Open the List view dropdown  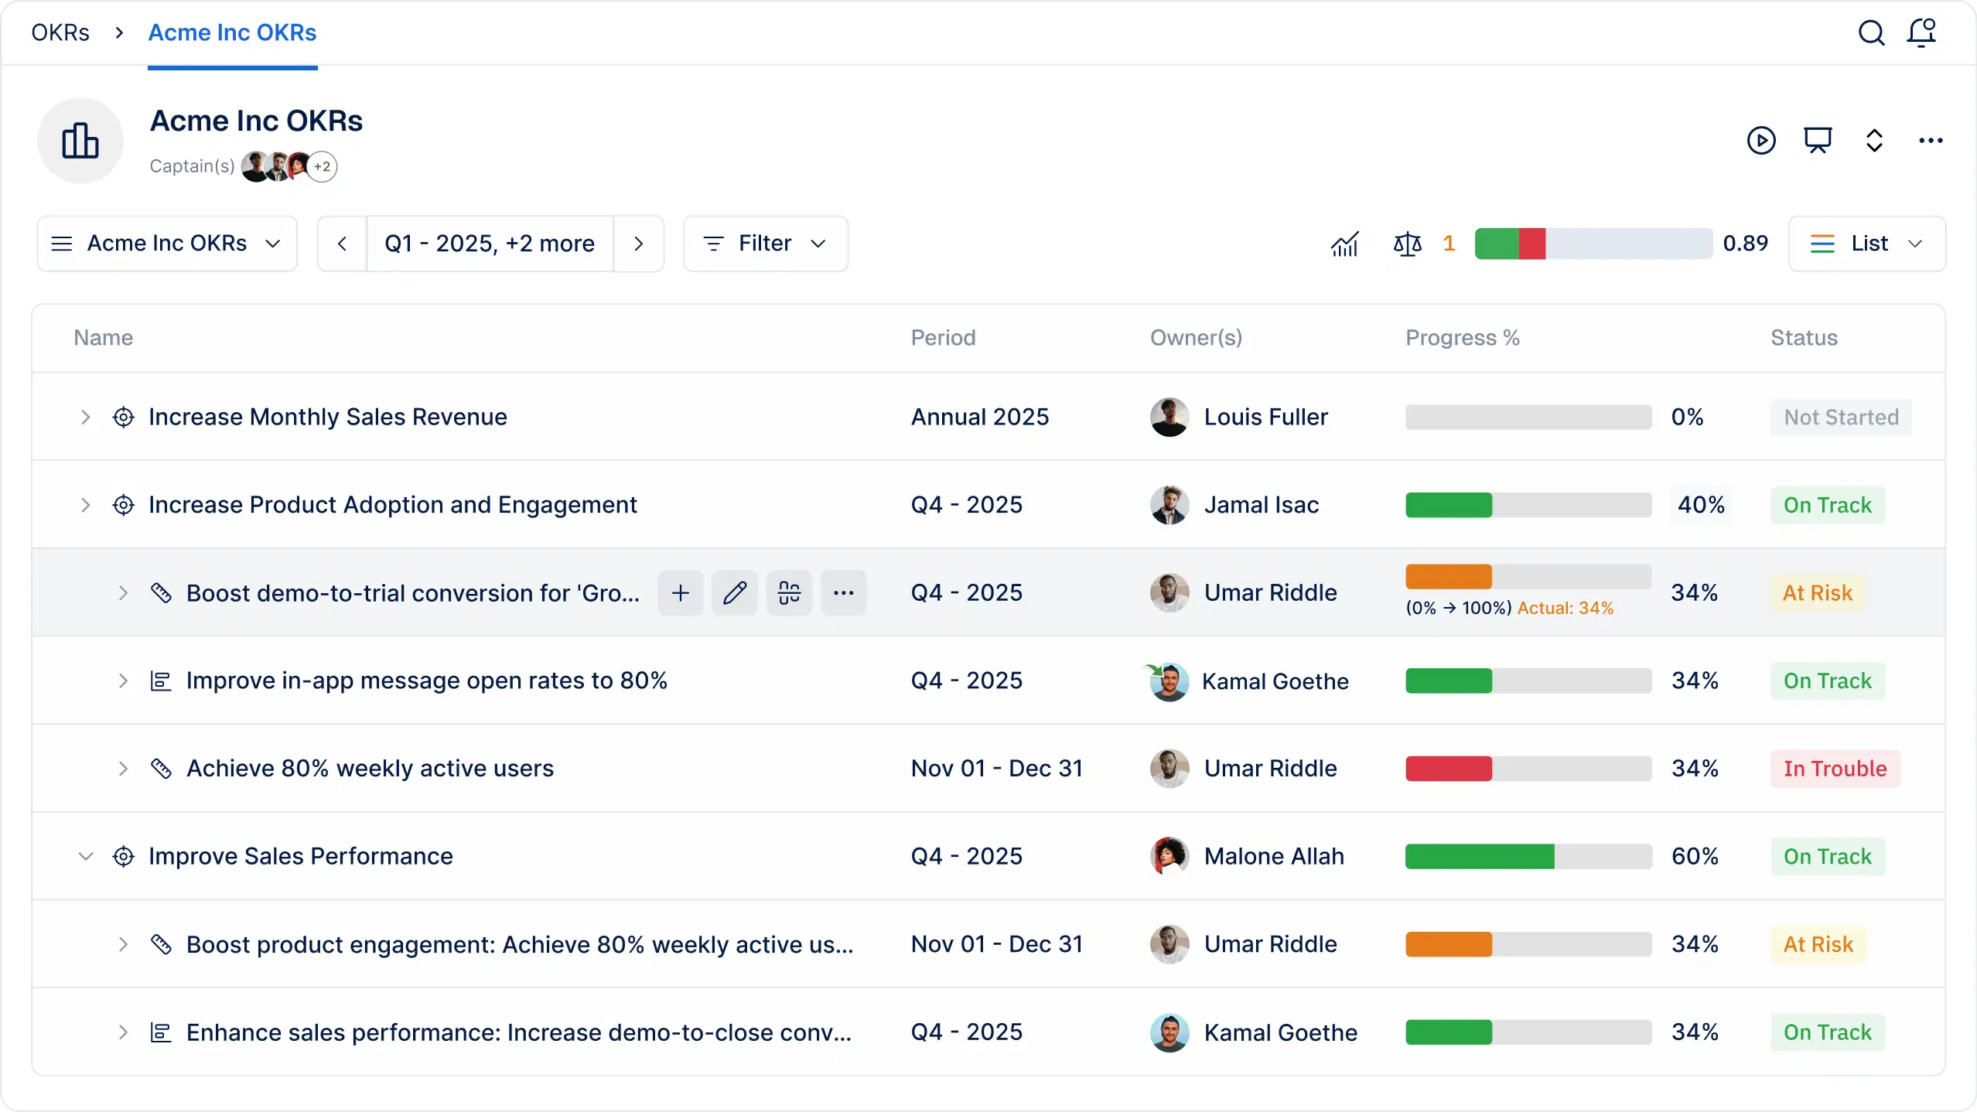tap(1866, 244)
